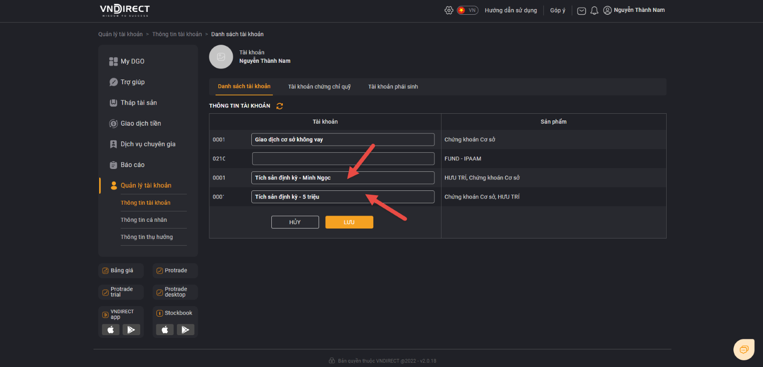Edit the Giao dịch cơ sở không vay field
Screen dimensions: 763x367
click(x=343, y=139)
